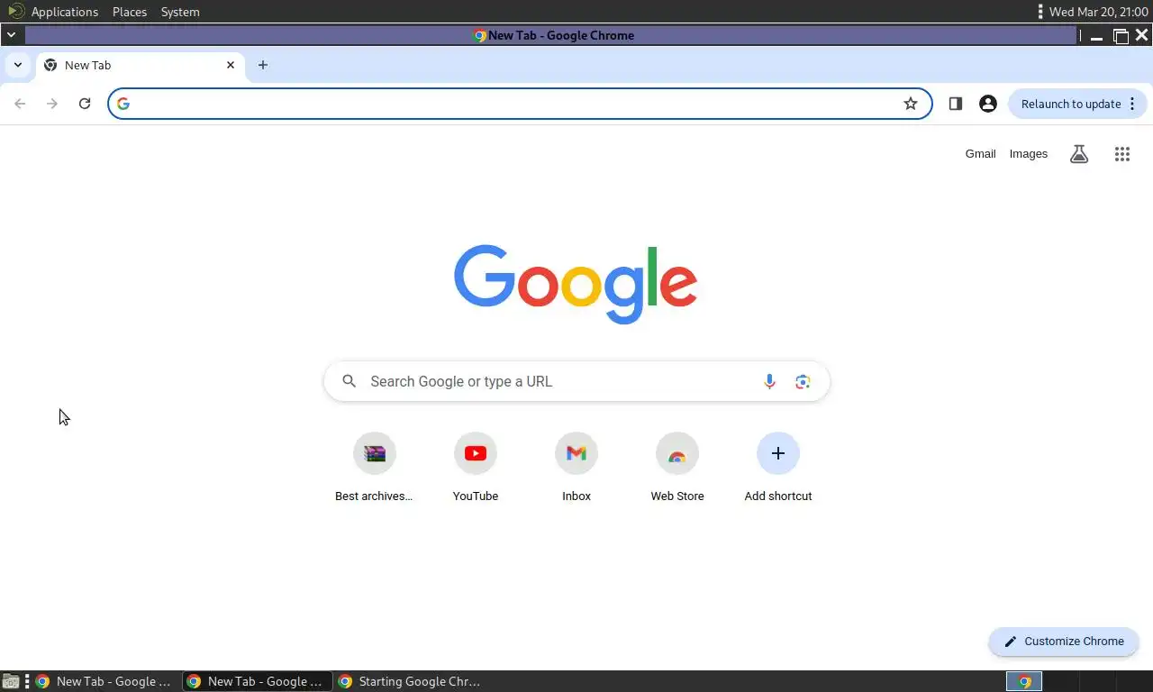Open the Best archives shortcut tile
1153x692 pixels.
point(375,453)
